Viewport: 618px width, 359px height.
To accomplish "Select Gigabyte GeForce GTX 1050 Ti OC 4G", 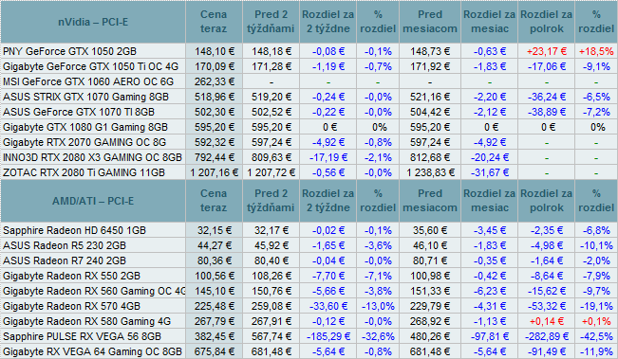I will pos(90,66).
